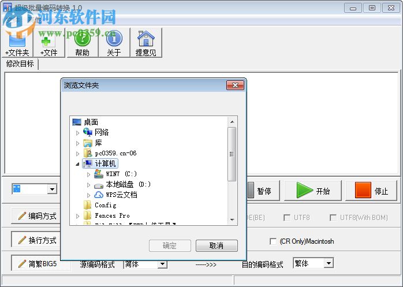Expand the pc0359.cn-06 node arrow
403x287 pixels.
(77, 154)
